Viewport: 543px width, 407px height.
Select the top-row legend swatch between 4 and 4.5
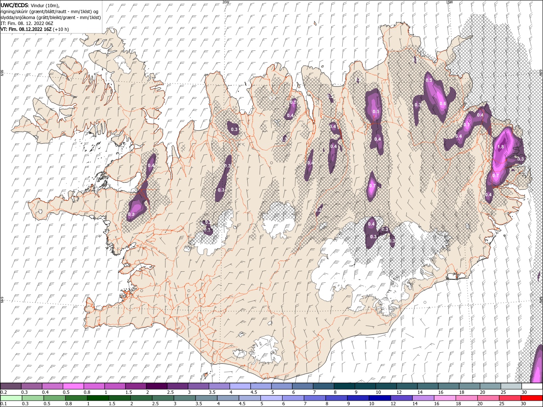pos(240,386)
